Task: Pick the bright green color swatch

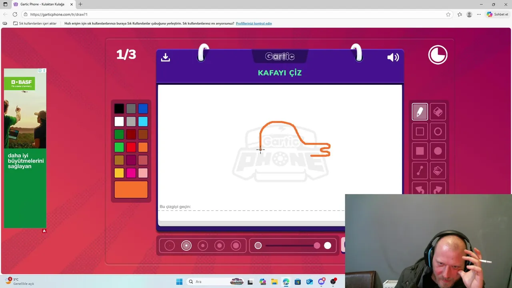Action: click(x=119, y=147)
